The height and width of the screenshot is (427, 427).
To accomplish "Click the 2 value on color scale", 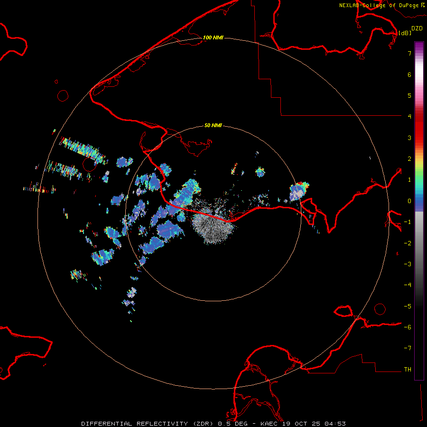I will (x=409, y=159).
